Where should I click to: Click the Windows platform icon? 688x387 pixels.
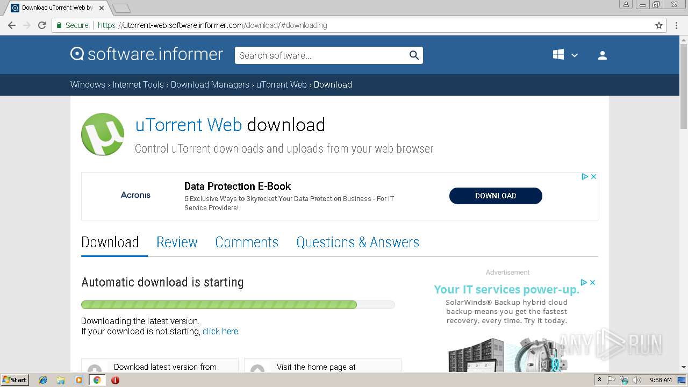(x=558, y=55)
